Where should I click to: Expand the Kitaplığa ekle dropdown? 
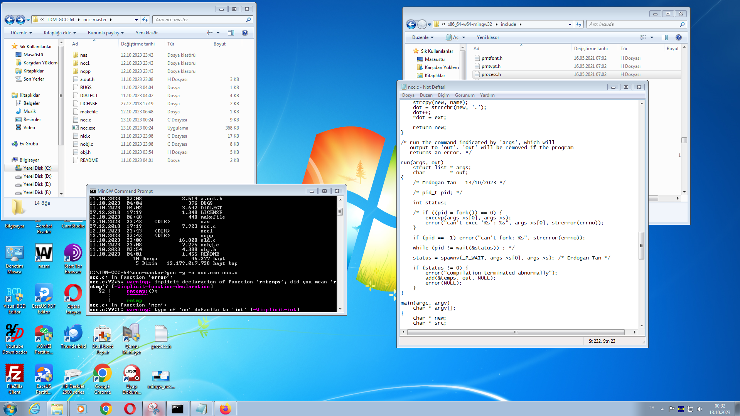tap(60, 33)
